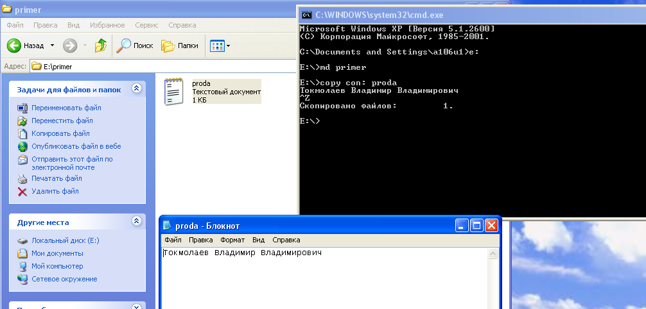Open Forward button history dropdown arrow

coord(85,46)
